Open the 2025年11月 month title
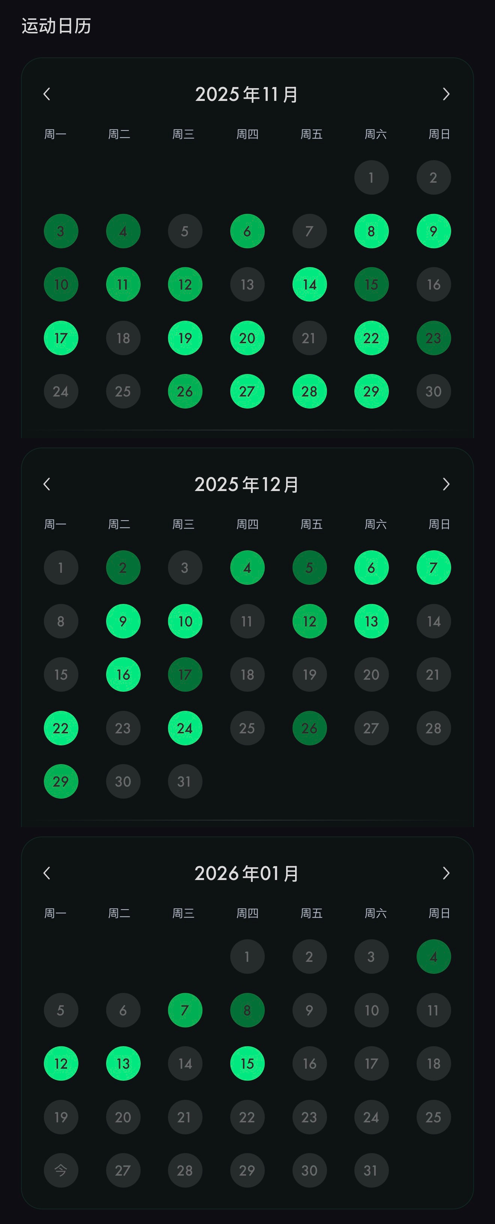This screenshot has height=1224, width=495. pyautogui.click(x=246, y=94)
